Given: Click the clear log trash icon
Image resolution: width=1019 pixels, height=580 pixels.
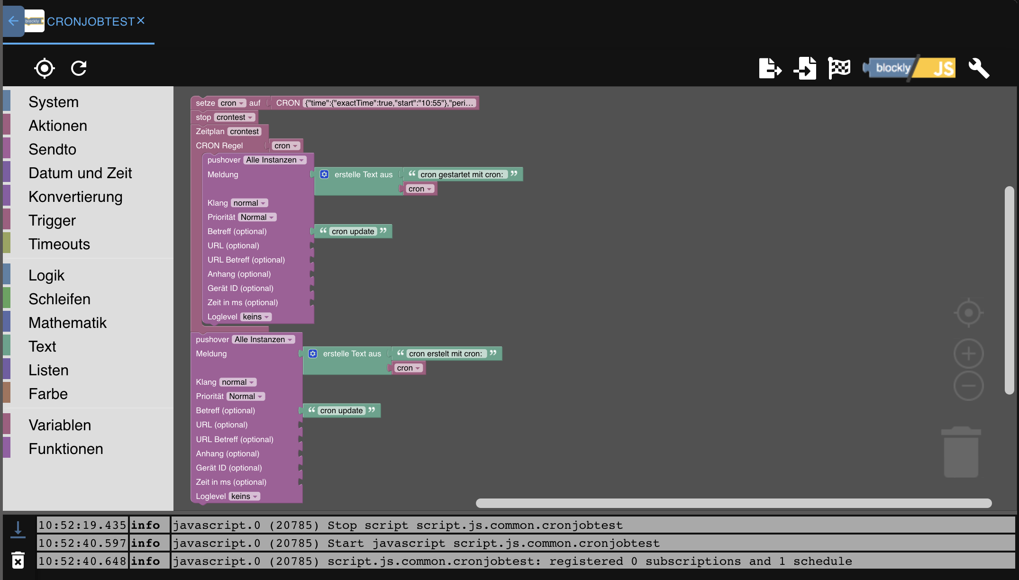Looking at the screenshot, I should pos(18,561).
